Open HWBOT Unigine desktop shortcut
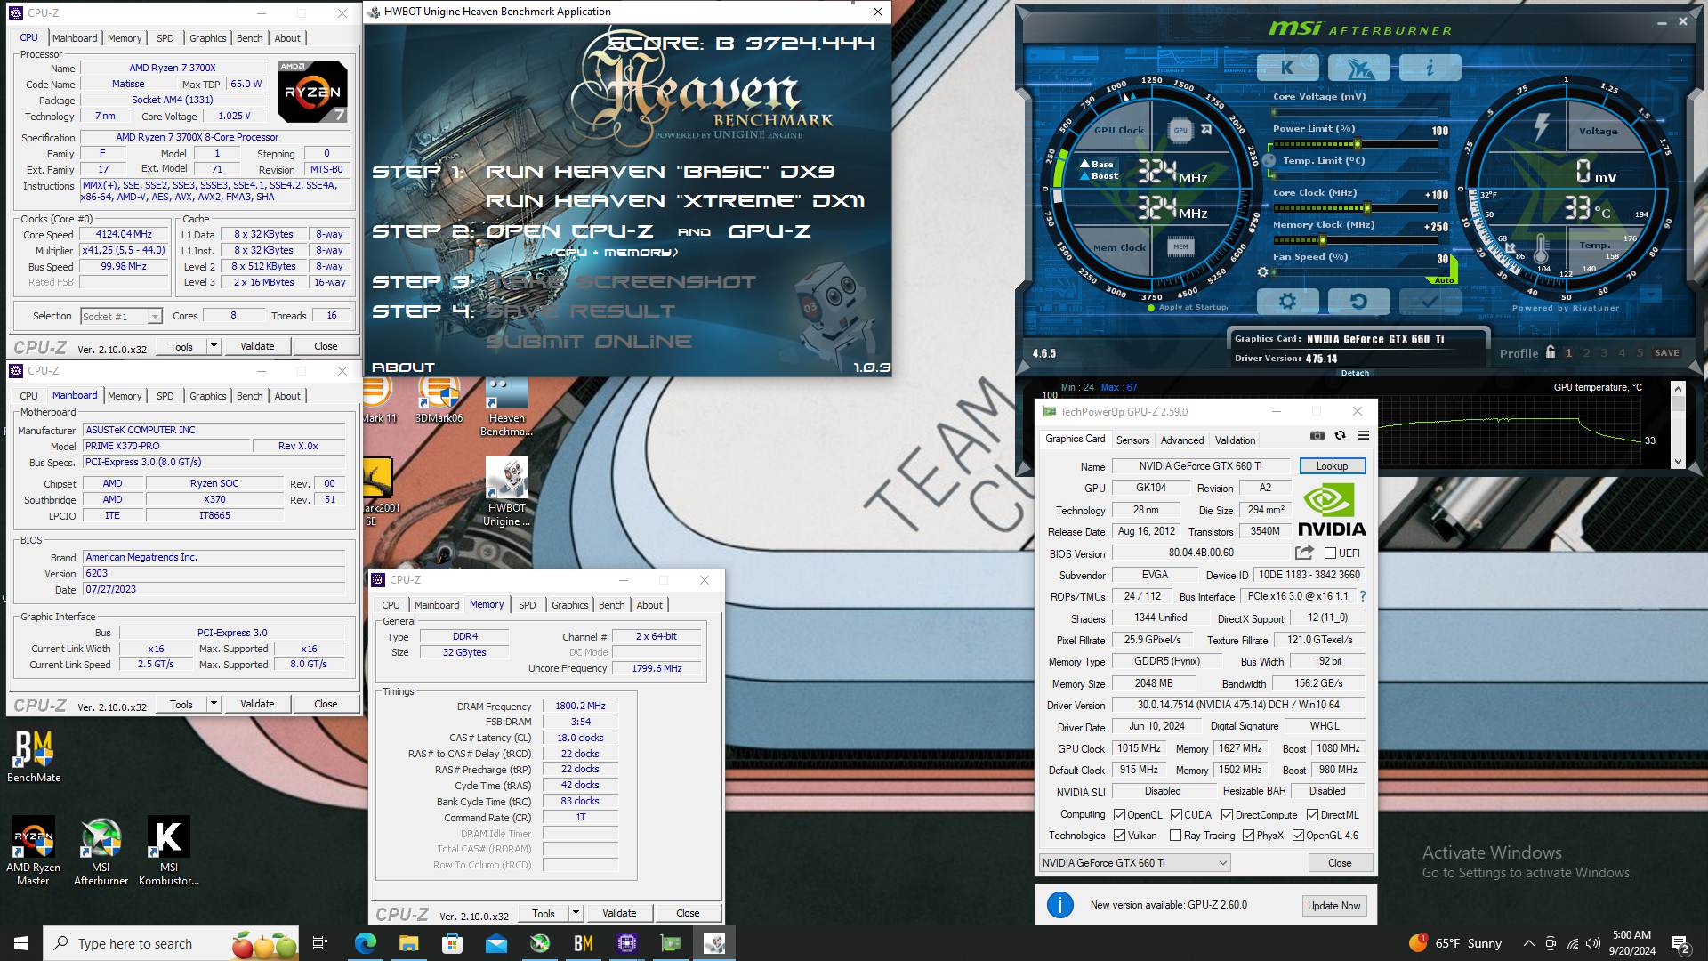This screenshot has height=961, width=1708. [x=506, y=492]
